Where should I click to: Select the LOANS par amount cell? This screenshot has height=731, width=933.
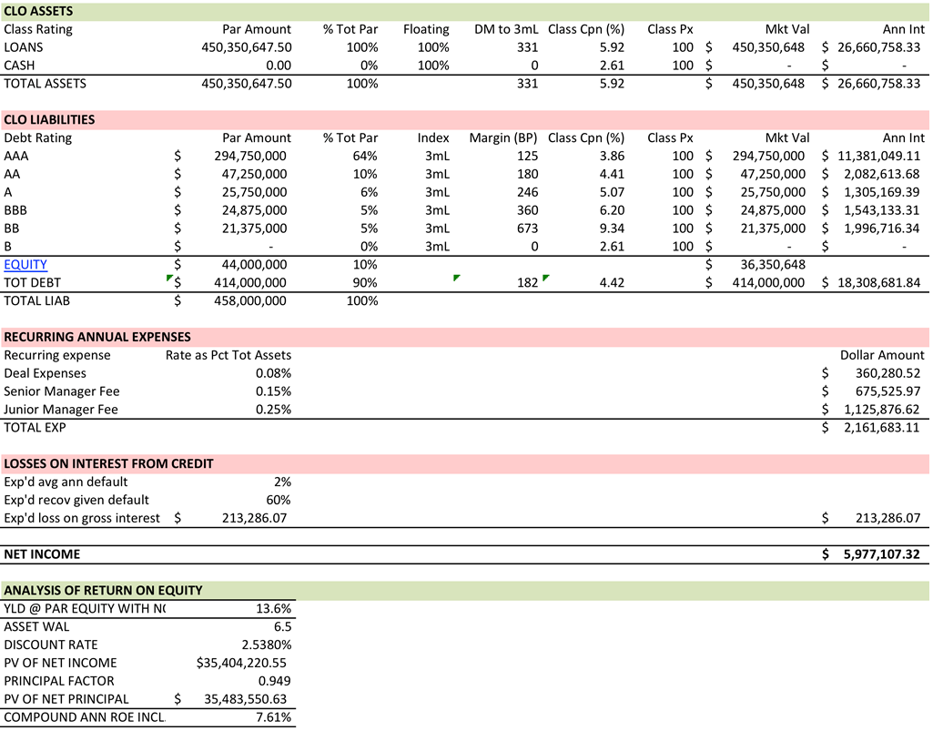click(246, 47)
